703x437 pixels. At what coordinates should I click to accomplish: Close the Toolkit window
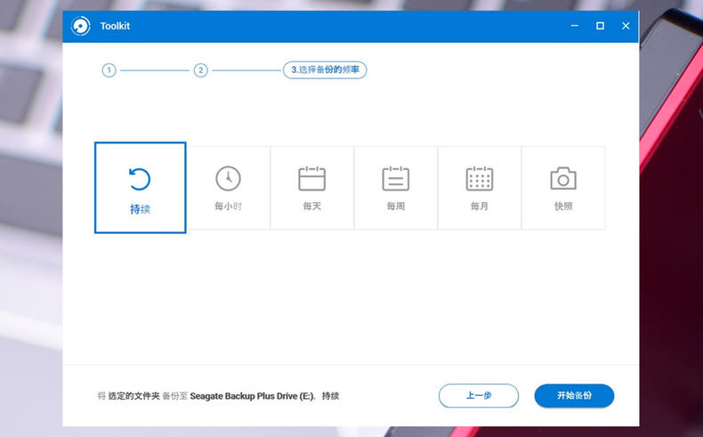click(x=626, y=27)
